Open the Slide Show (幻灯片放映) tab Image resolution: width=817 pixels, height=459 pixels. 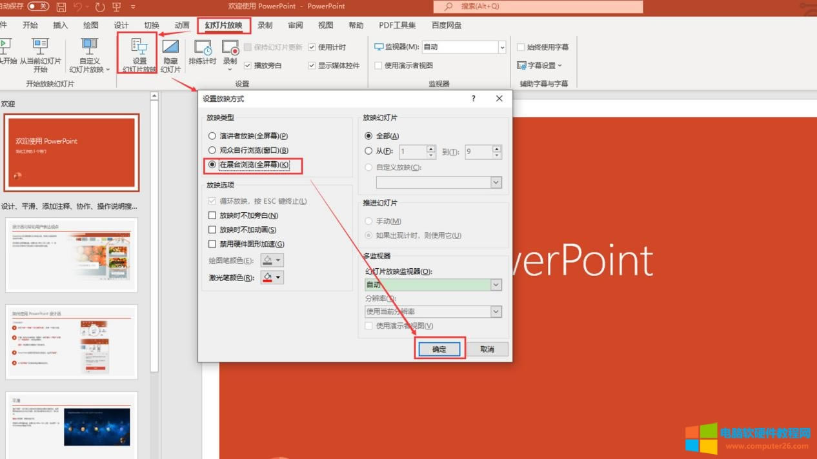coord(223,25)
